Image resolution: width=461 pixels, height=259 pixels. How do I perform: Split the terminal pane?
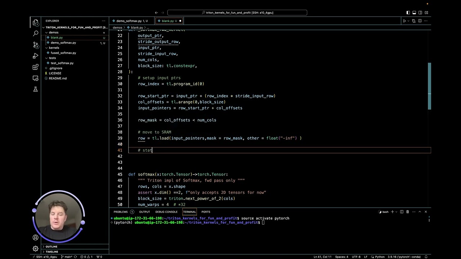[x=402, y=212]
